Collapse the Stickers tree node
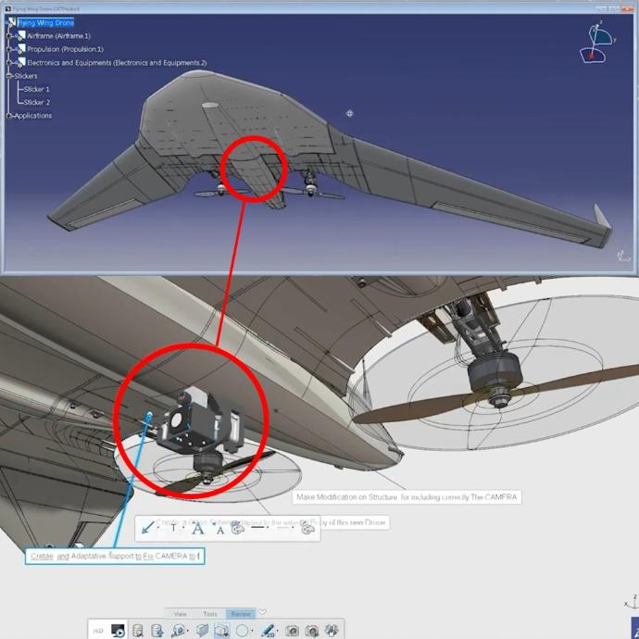This screenshot has width=639, height=639. 10,76
